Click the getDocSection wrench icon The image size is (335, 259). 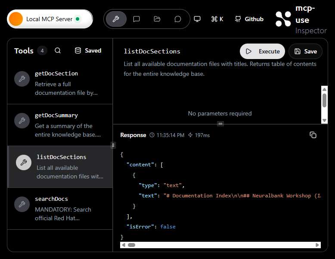click(x=22, y=79)
